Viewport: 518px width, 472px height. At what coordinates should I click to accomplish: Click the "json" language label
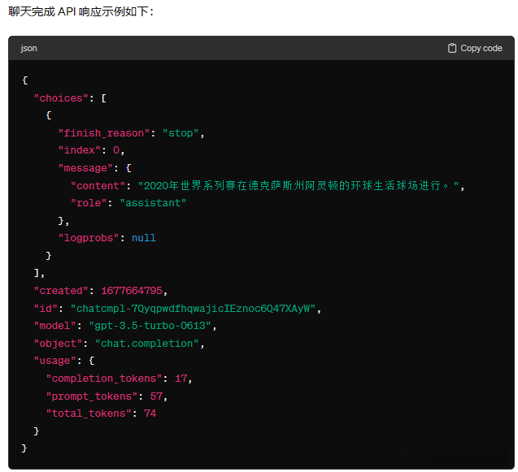click(28, 49)
